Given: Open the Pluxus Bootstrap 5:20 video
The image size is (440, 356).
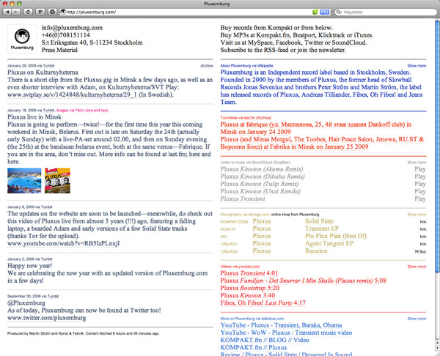Looking at the screenshot, I should (250, 288).
